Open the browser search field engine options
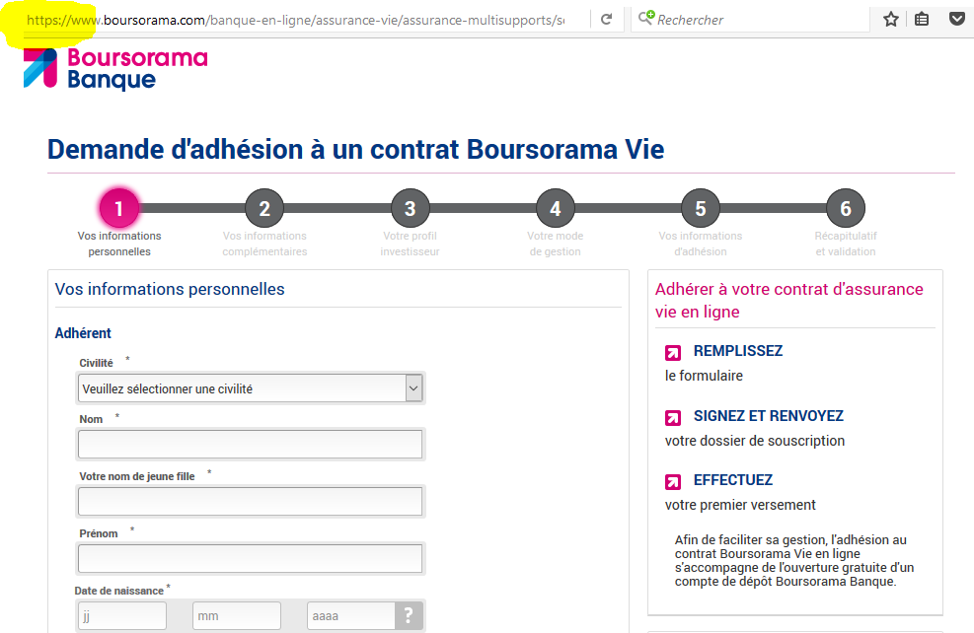The width and height of the screenshot is (974, 633). (646, 19)
